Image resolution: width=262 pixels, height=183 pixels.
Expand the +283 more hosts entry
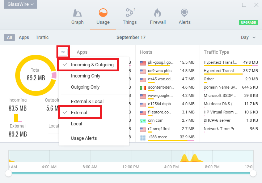pos(158,137)
